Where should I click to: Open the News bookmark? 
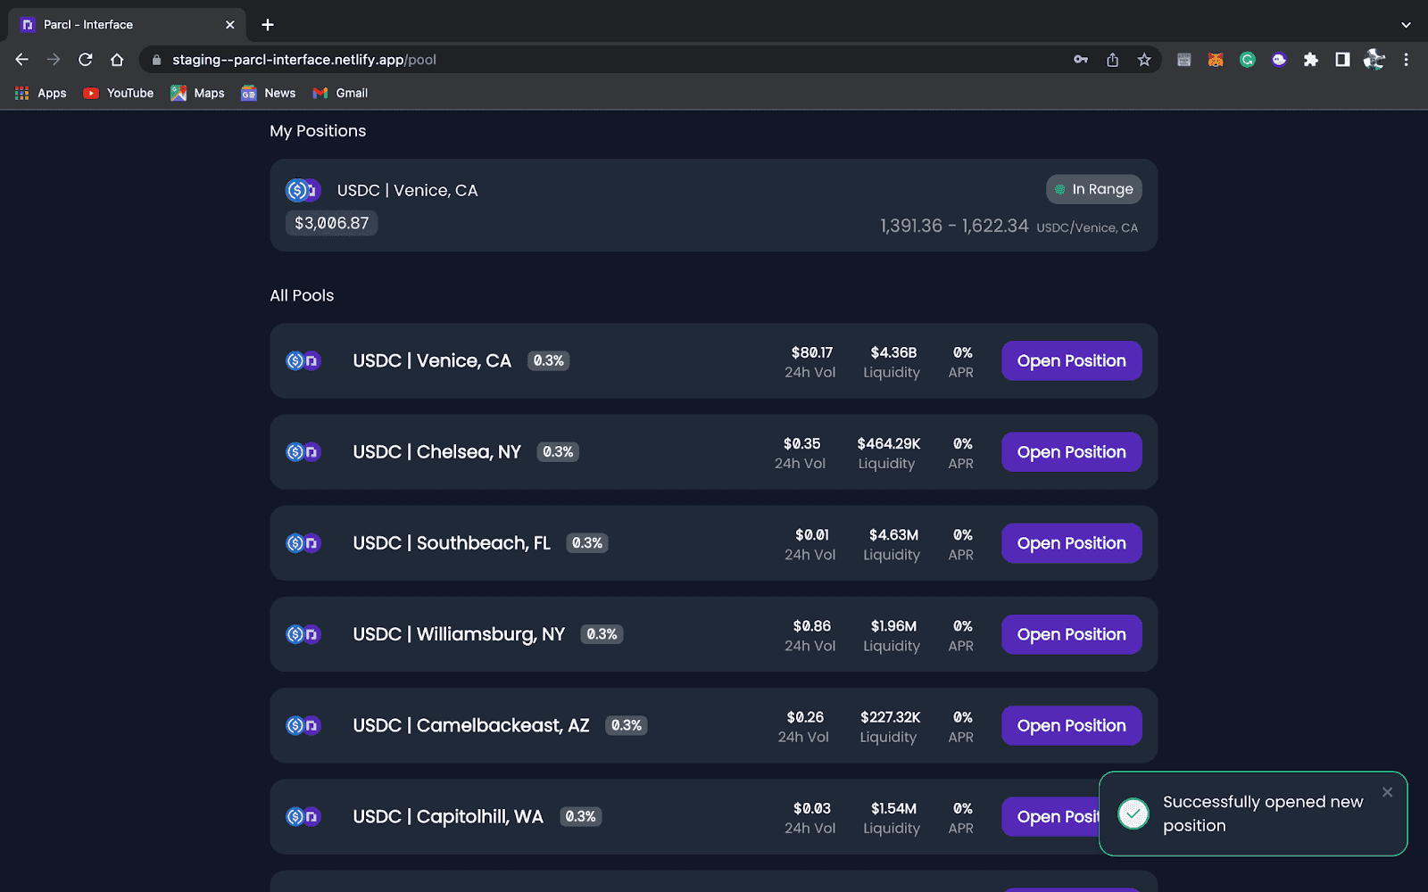[269, 93]
